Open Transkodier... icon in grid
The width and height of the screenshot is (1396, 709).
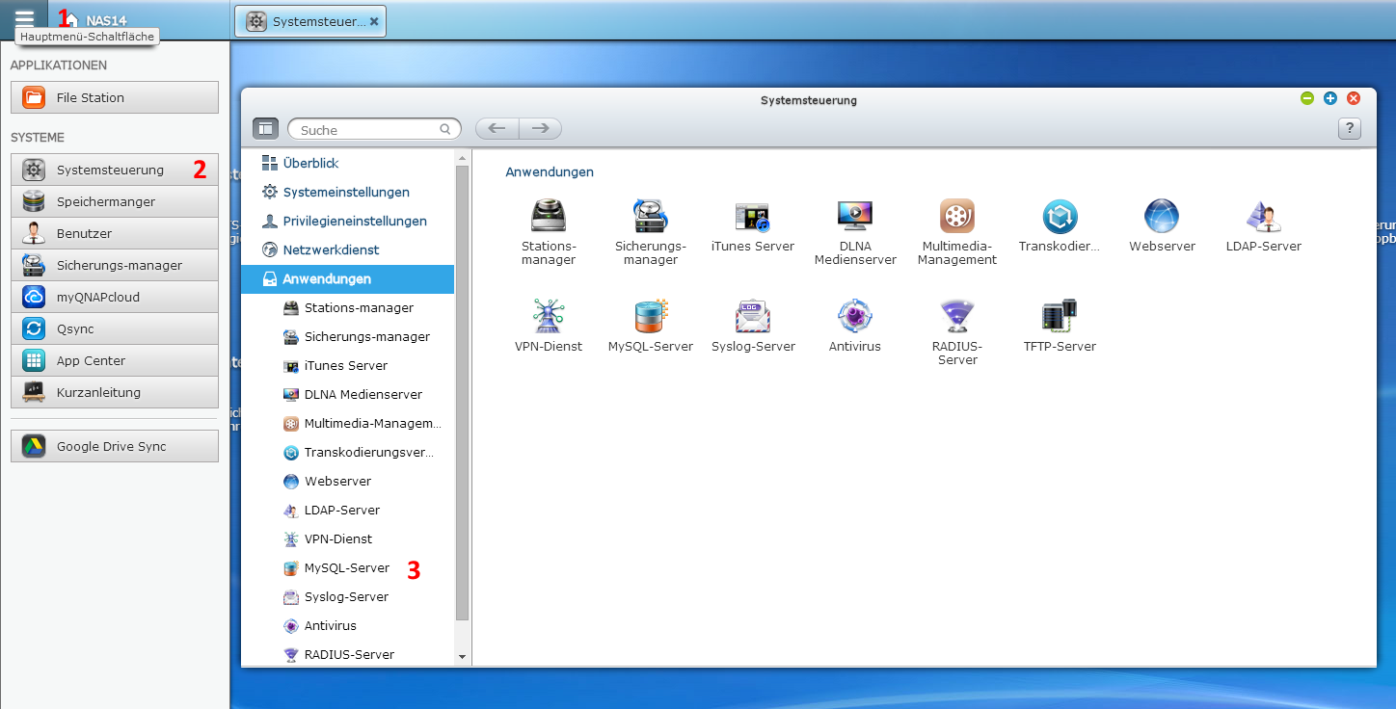pyautogui.click(x=1060, y=216)
